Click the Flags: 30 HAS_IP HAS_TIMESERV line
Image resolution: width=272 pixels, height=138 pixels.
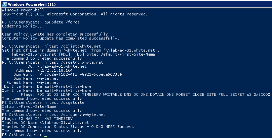[37, 119]
